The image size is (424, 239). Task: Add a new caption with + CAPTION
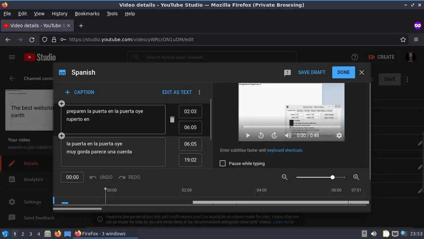[x=79, y=92]
